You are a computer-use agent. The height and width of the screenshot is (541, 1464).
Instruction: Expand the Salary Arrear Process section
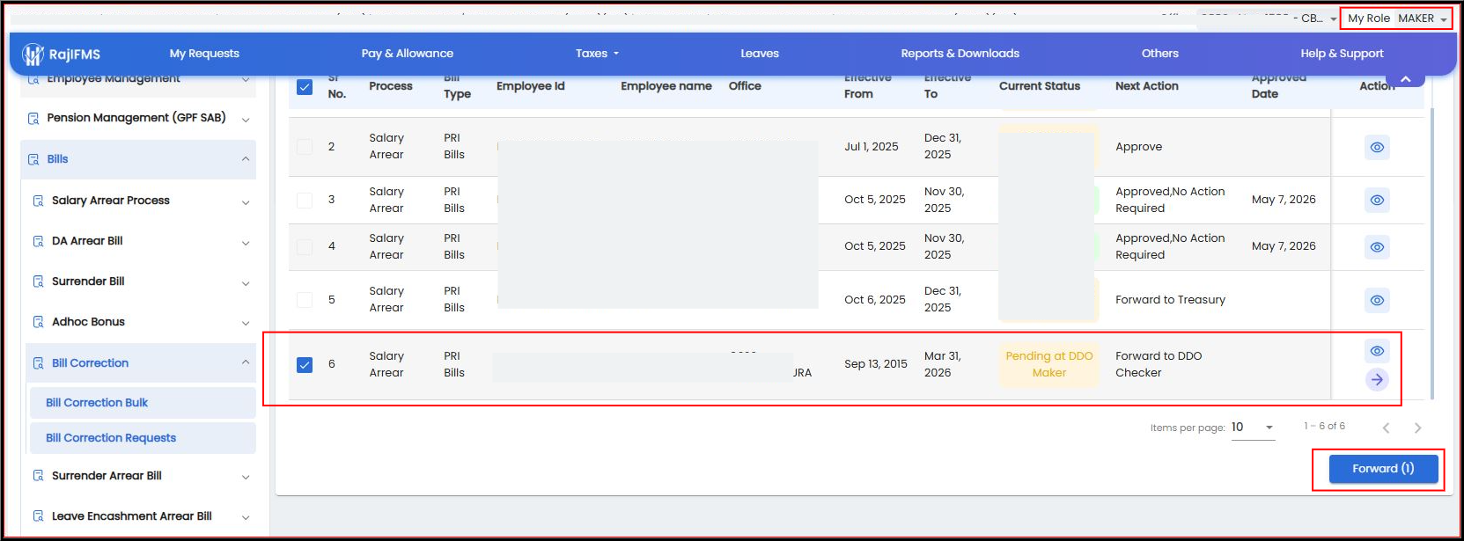click(246, 201)
